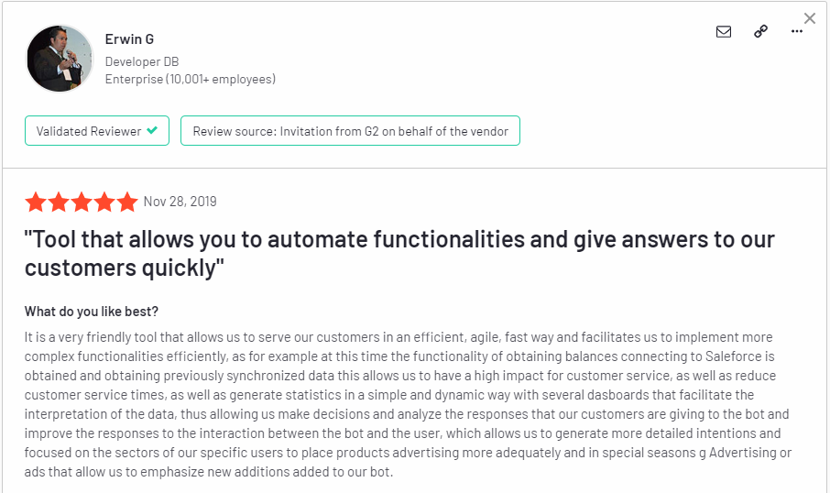This screenshot has height=493, width=830.
Task: Click the envelope email icon
Action: (724, 32)
